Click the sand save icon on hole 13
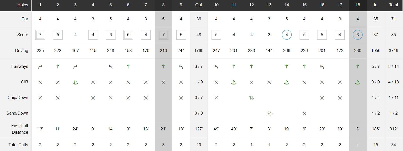The width and height of the screenshot is (403, 151). point(269,113)
